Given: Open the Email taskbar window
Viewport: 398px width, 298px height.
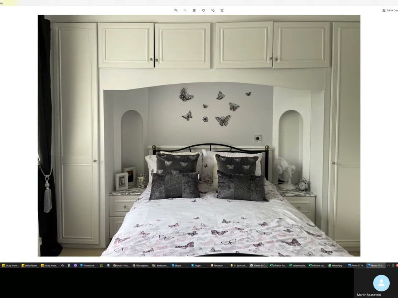Looking at the screenshot, I should pyautogui.click(x=121, y=265).
